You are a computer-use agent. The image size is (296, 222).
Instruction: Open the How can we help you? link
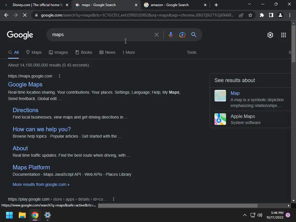[42, 129]
